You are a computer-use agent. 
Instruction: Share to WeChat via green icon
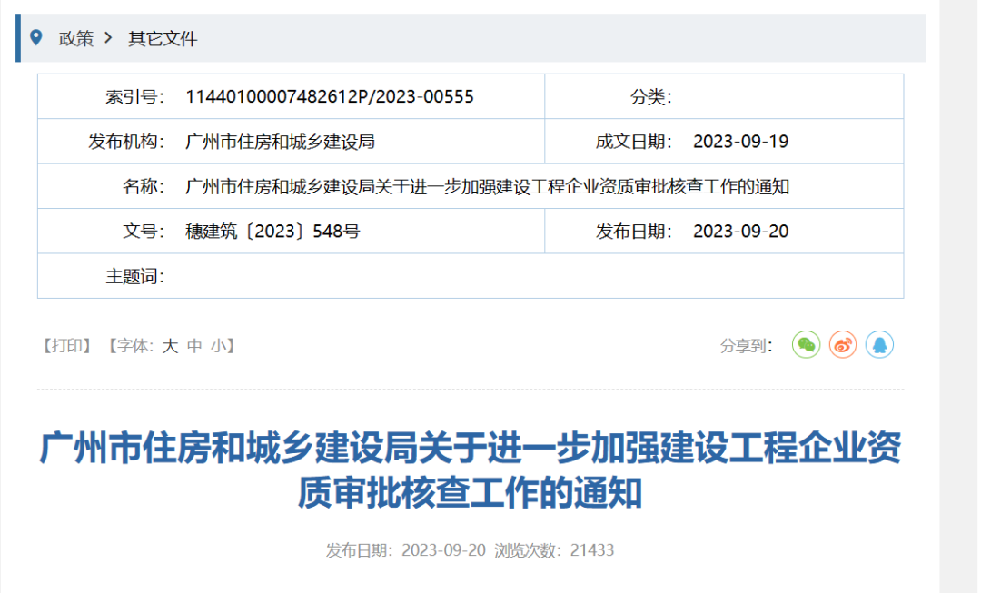click(x=806, y=345)
